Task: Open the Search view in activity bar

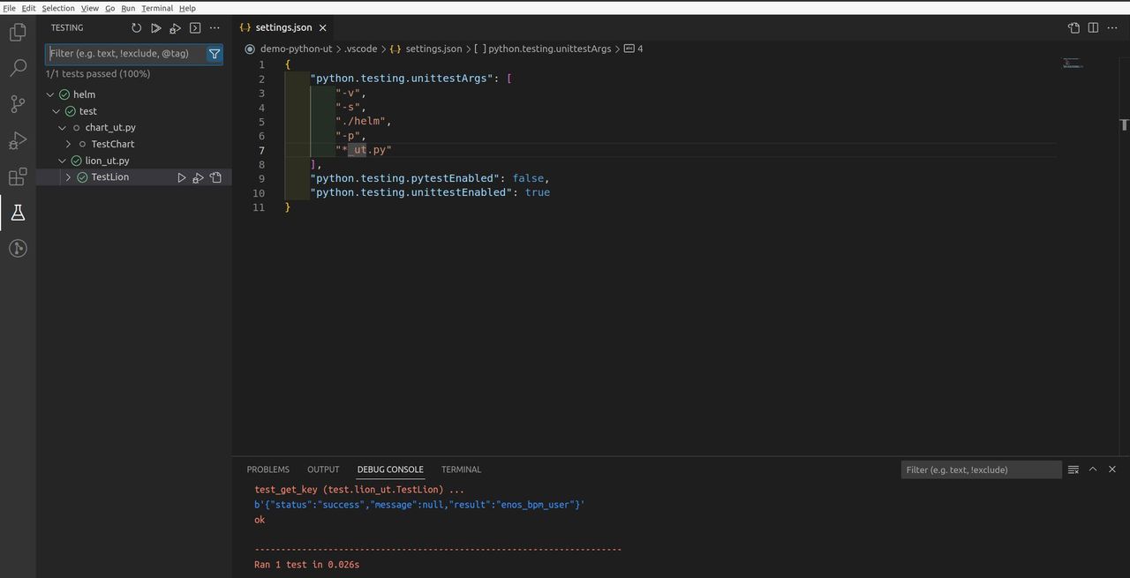Action: 18,68
